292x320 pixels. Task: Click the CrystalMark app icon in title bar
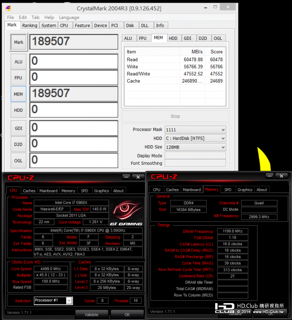[8, 8]
